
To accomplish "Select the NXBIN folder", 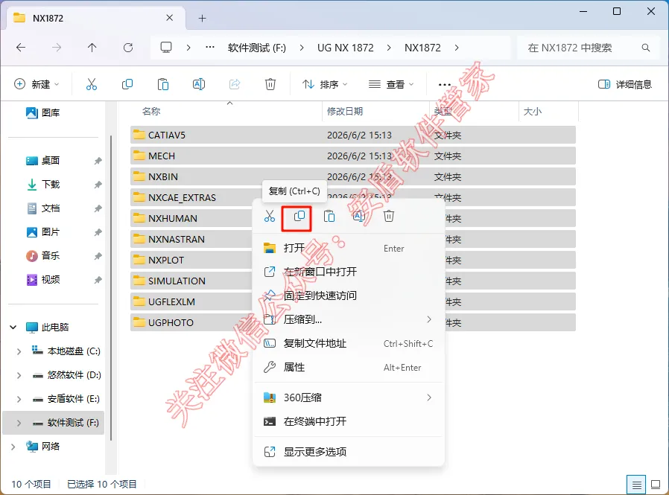I will pyautogui.click(x=353, y=177).
